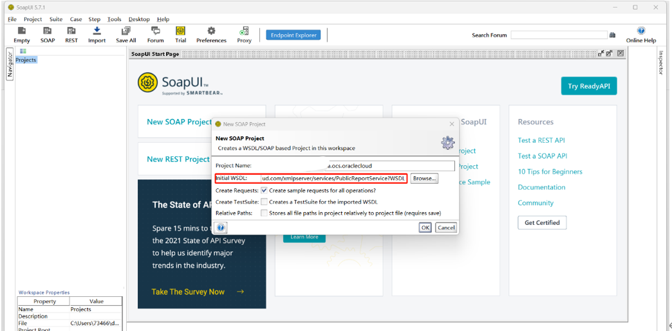
Task: Click New REST Project on start page
Action: click(178, 159)
